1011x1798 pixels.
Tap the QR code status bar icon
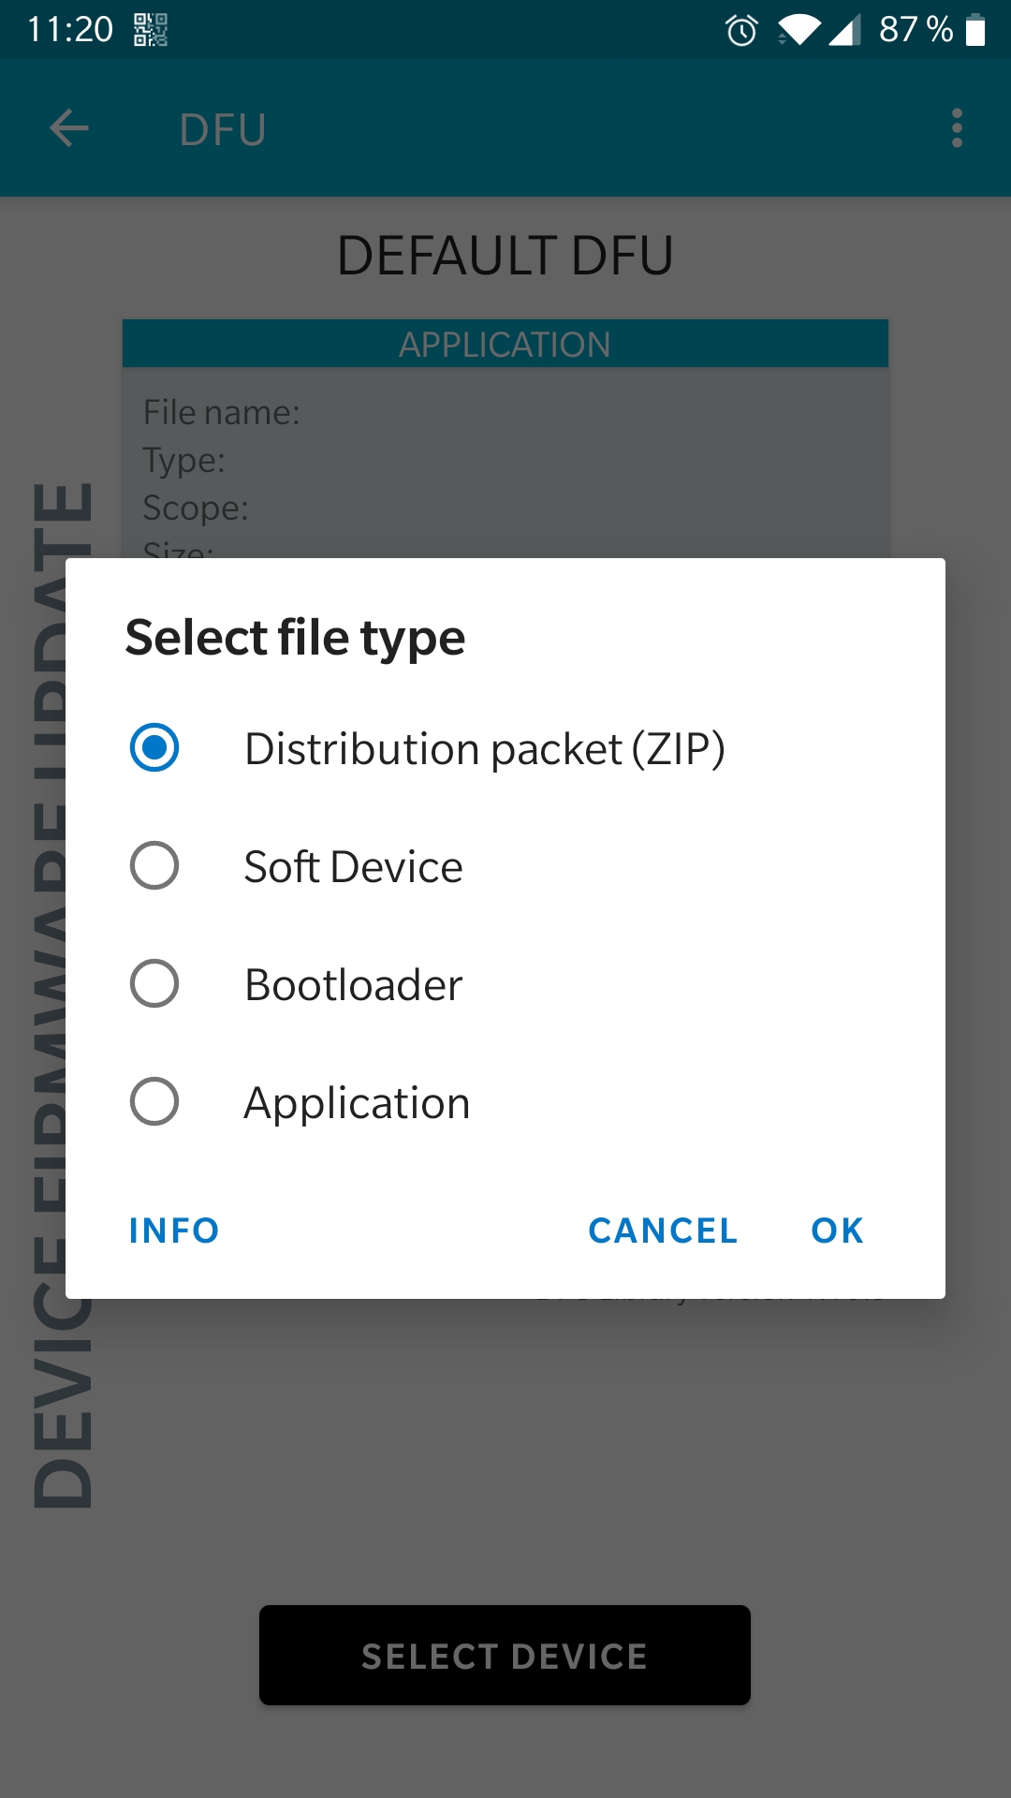(151, 30)
